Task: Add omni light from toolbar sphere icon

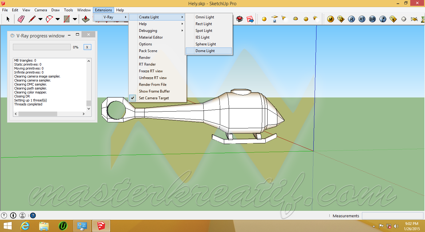Action: [264, 19]
